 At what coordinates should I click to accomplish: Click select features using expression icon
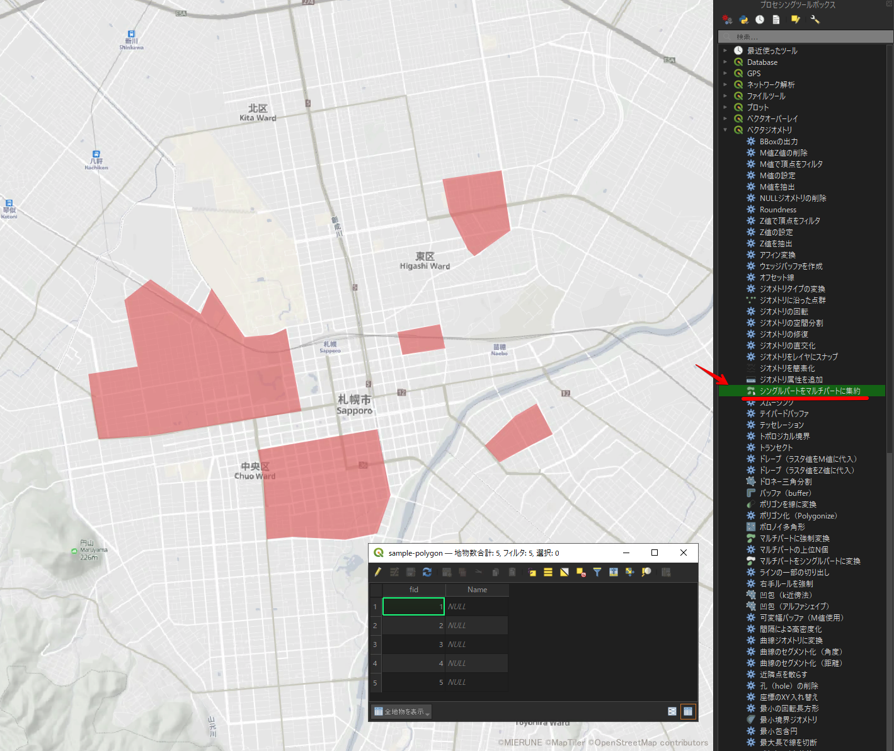[532, 572]
